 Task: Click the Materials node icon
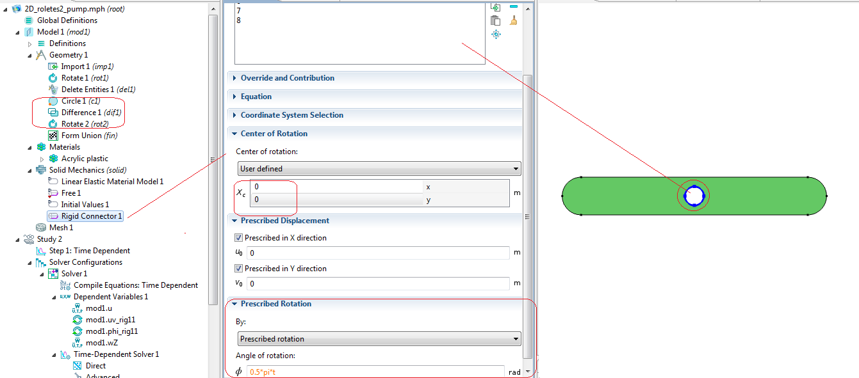42,147
